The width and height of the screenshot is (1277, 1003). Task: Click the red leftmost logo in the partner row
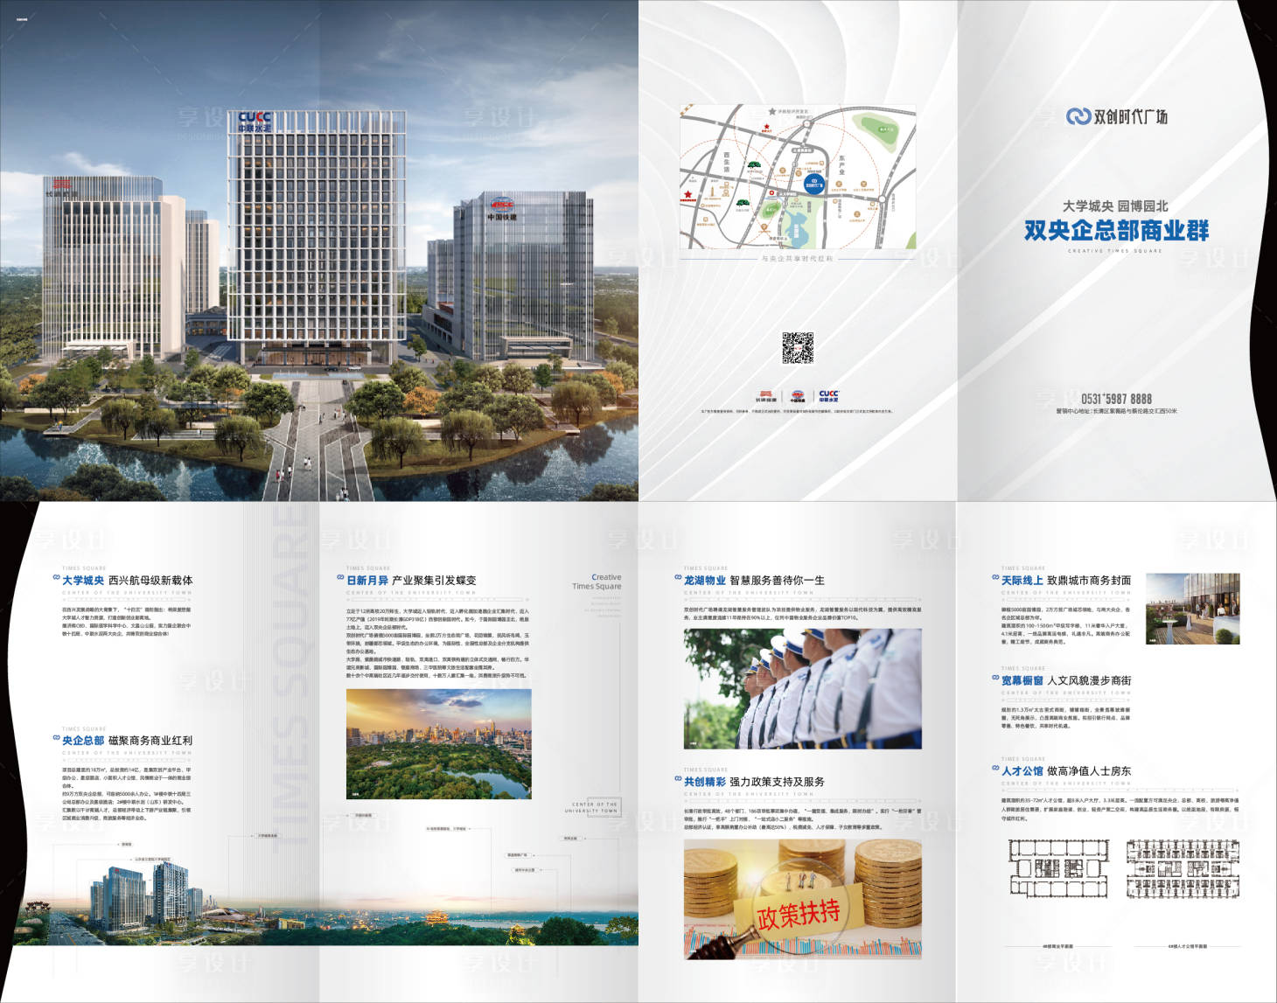(x=765, y=396)
